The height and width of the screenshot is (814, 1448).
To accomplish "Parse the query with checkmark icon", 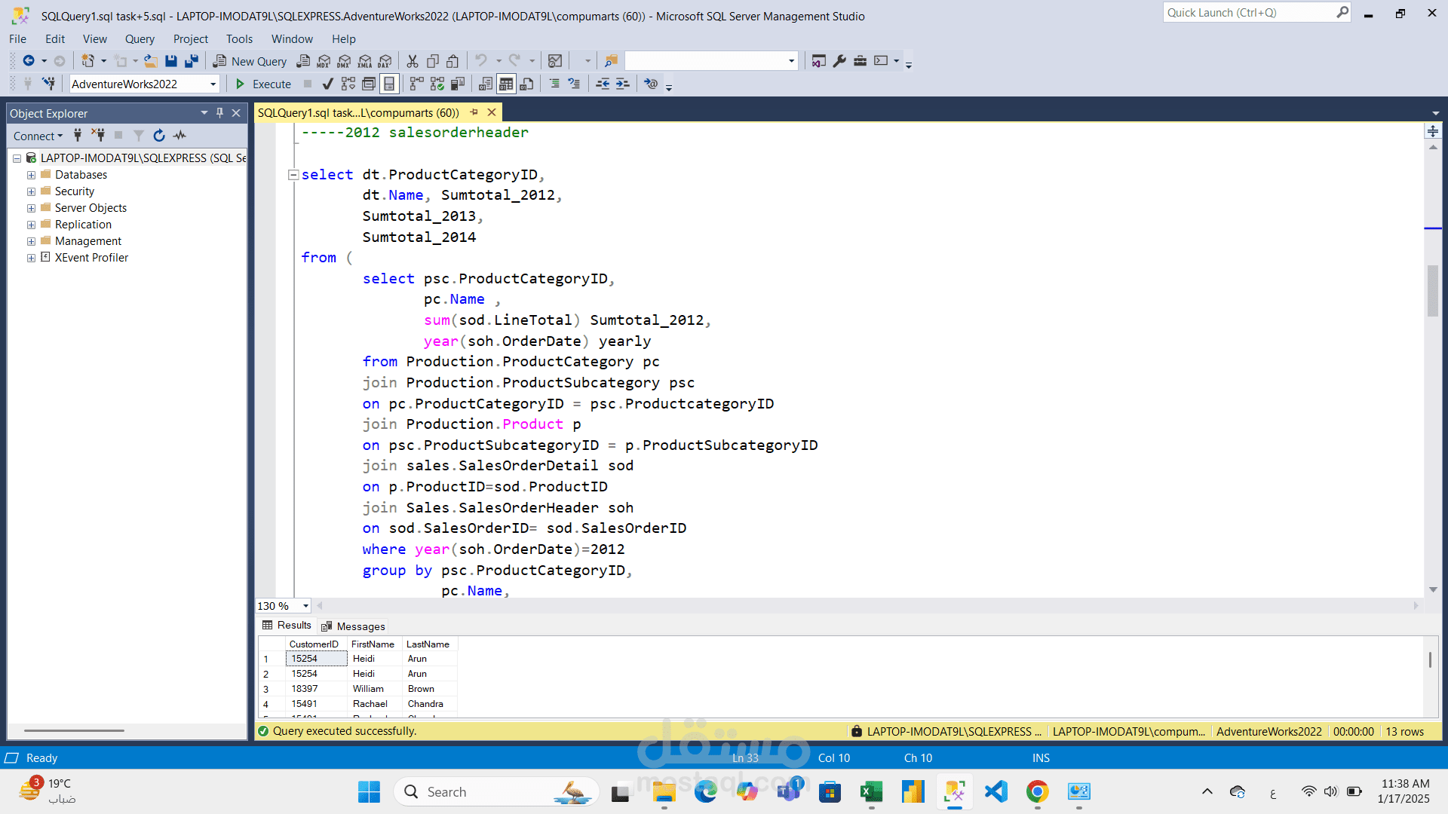I will pos(327,84).
